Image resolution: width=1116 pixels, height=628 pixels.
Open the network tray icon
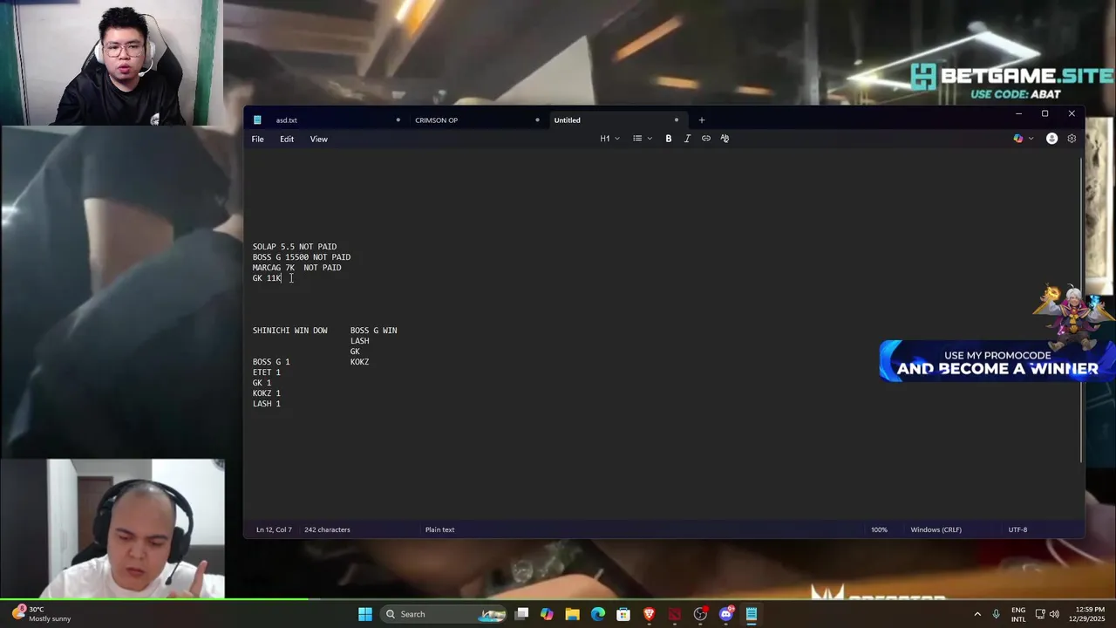pos(1039,614)
